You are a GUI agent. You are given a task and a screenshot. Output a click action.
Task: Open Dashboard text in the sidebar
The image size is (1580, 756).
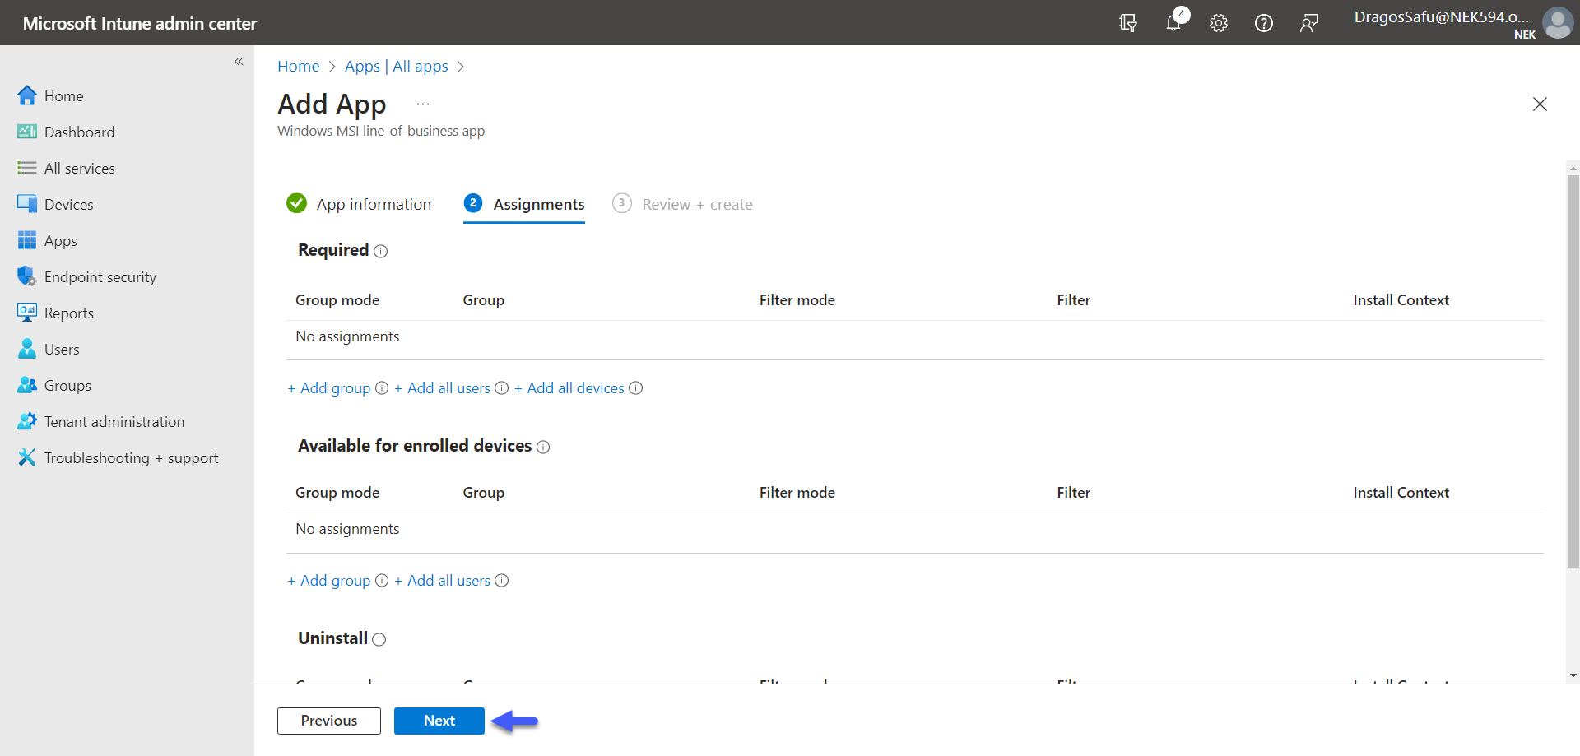click(80, 132)
